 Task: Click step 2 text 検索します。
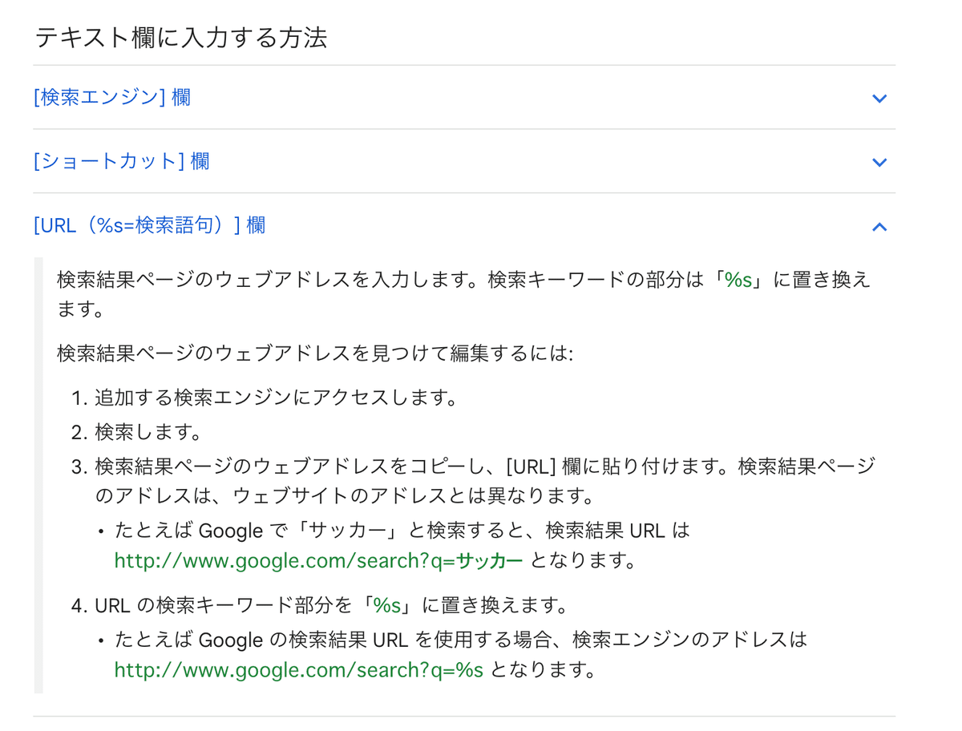[x=149, y=432]
